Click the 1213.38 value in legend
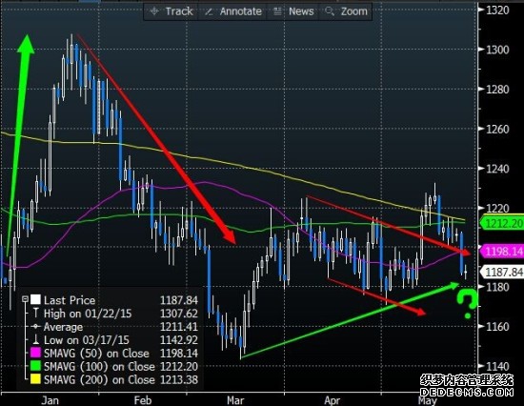 pos(179,379)
